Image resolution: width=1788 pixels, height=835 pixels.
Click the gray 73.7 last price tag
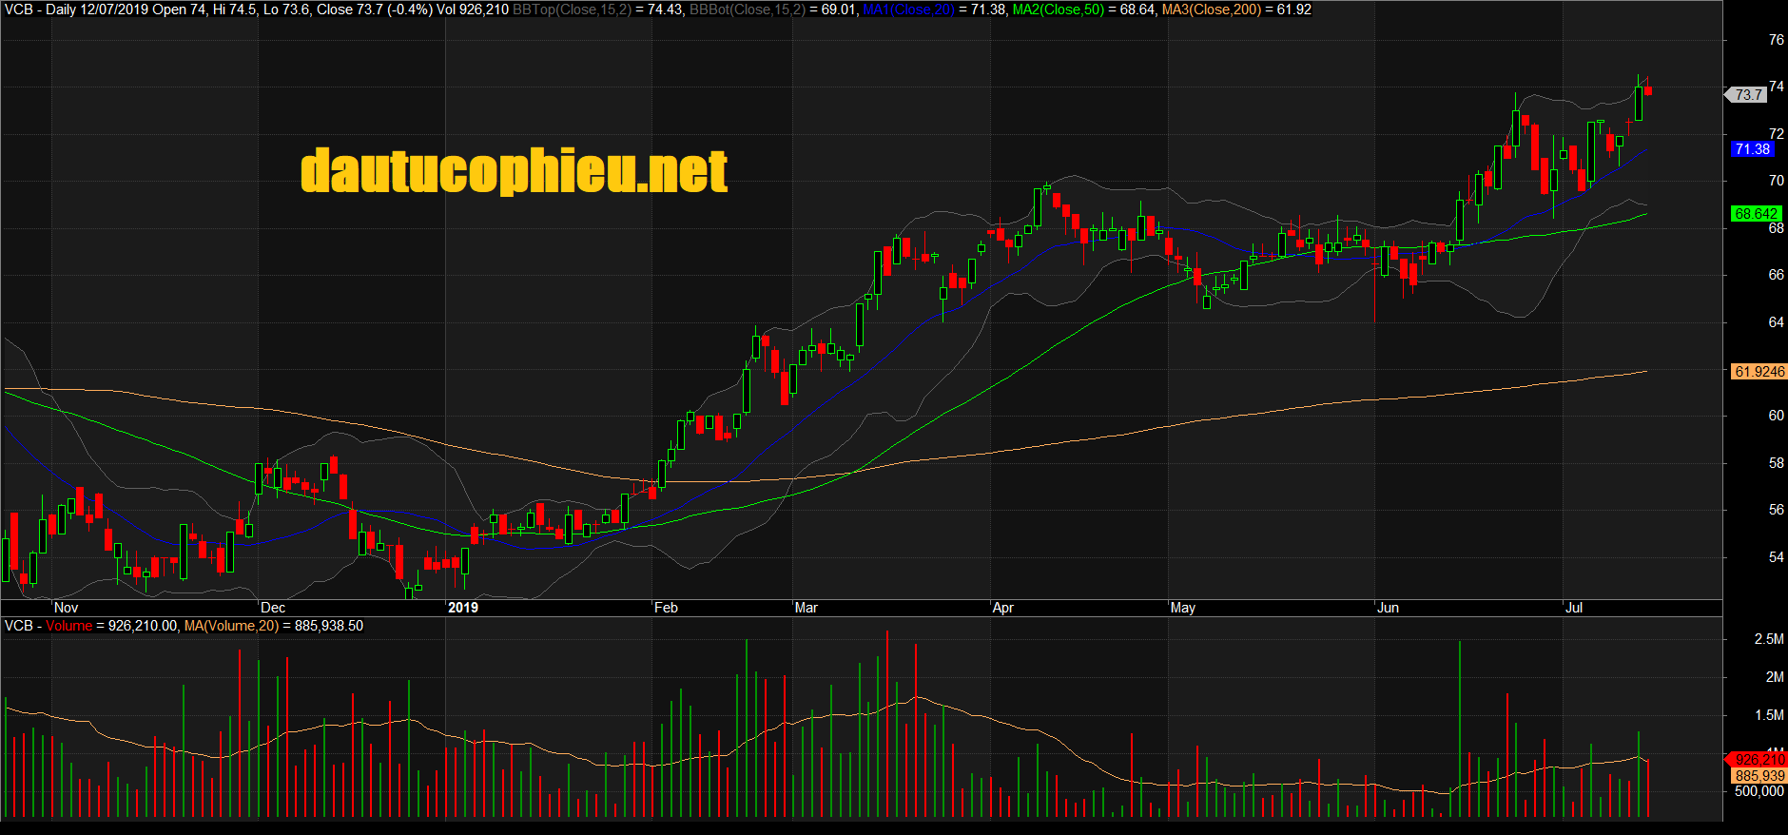tap(1748, 95)
